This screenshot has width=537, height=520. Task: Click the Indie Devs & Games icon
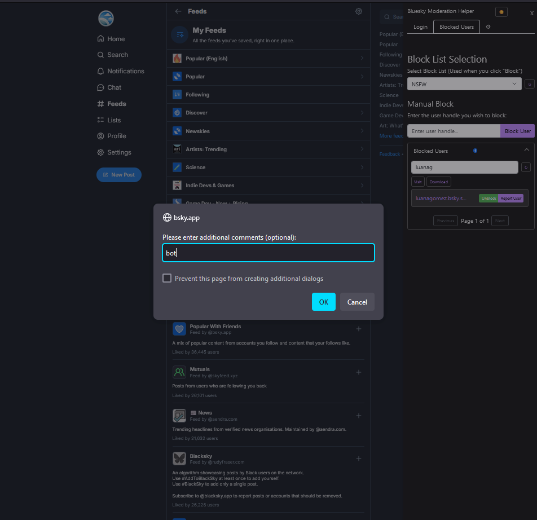click(x=177, y=186)
